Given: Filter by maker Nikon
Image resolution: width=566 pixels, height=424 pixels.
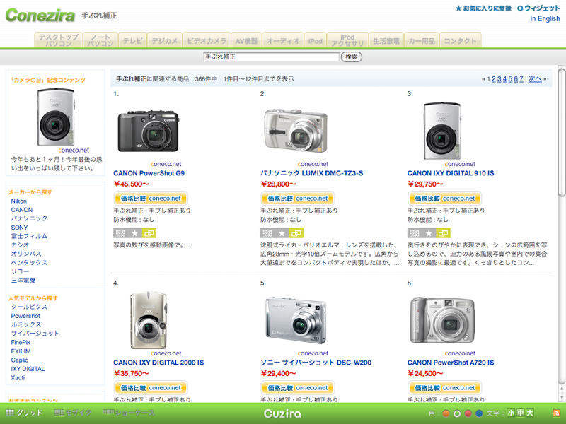Looking at the screenshot, I should pyautogui.click(x=19, y=201).
